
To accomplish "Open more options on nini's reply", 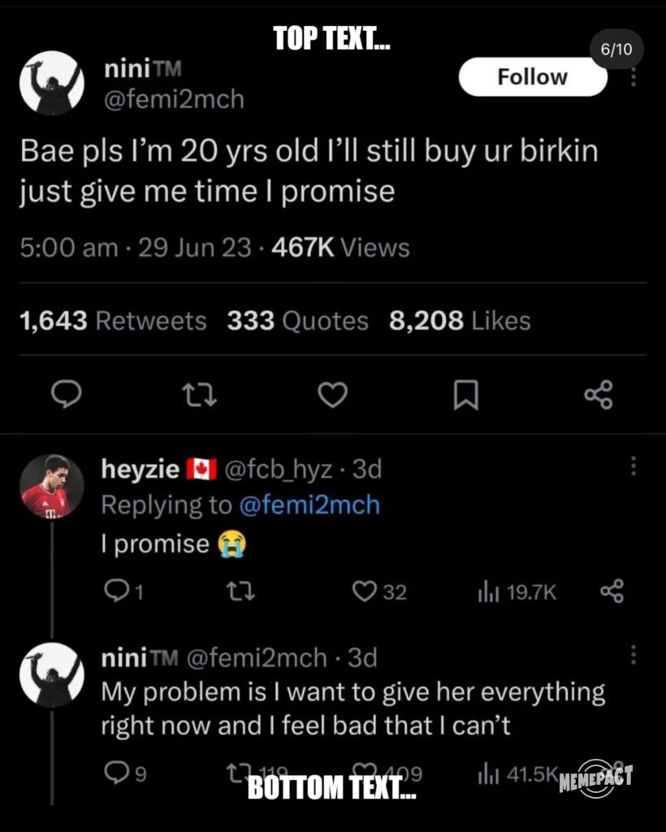I will pos(634,655).
